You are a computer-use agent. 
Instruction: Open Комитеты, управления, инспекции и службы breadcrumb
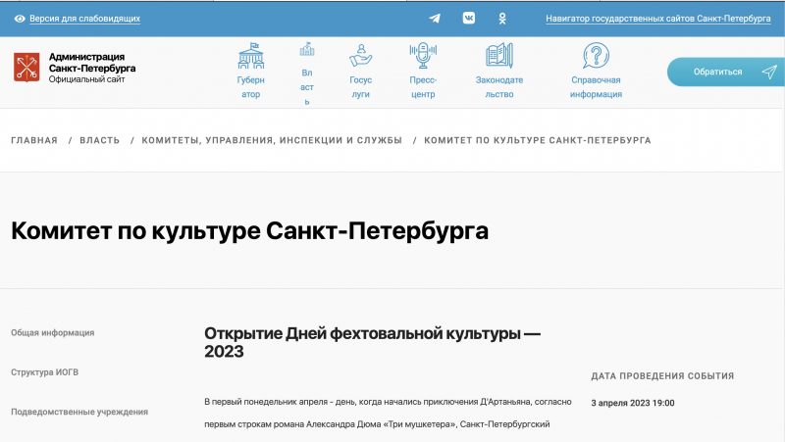pyautogui.click(x=272, y=140)
